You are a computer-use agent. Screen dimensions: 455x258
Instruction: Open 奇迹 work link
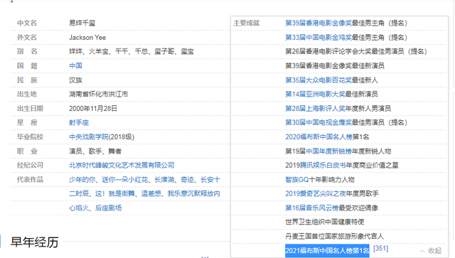[x=188, y=180]
